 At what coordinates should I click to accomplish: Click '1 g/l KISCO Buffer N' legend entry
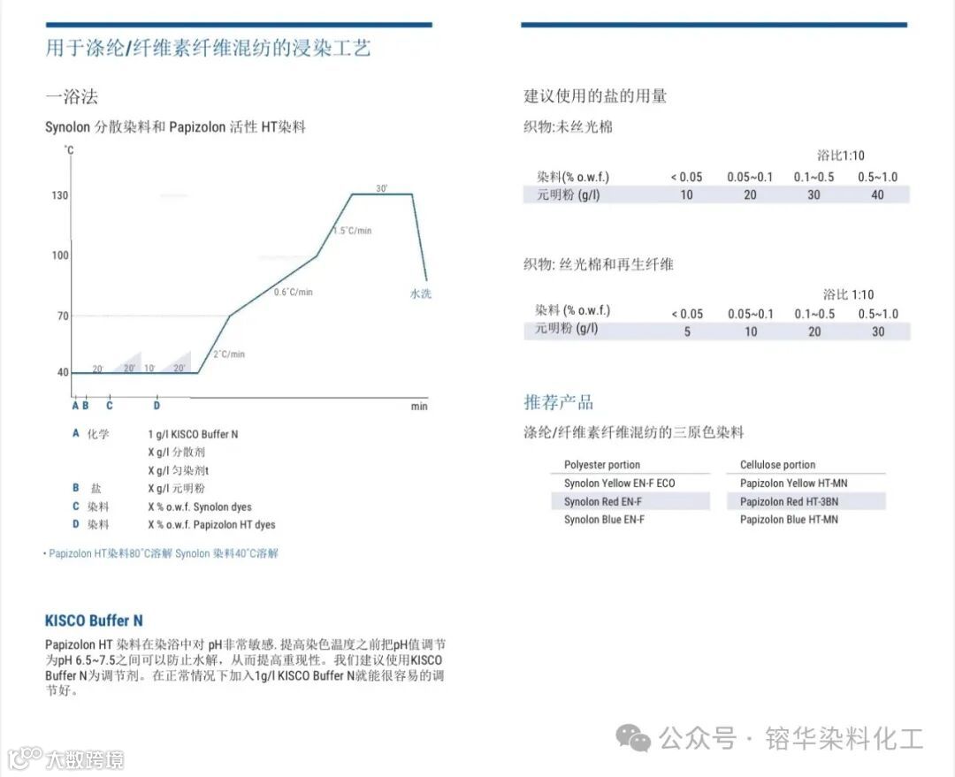pyautogui.click(x=193, y=434)
